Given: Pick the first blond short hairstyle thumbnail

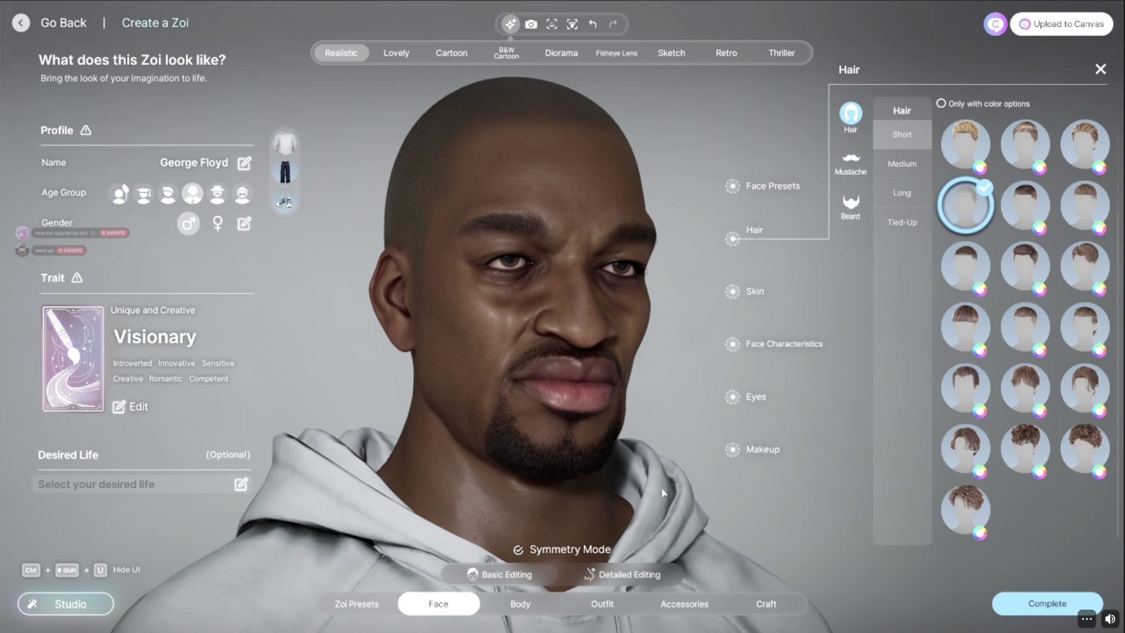Looking at the screenshot, I should (966, 145).
